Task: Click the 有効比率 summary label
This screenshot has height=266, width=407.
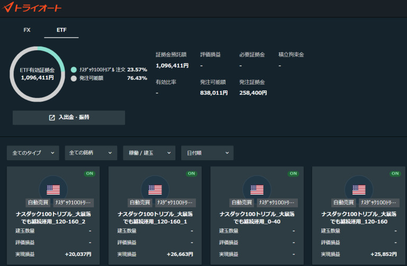Action: click(166, 82)
